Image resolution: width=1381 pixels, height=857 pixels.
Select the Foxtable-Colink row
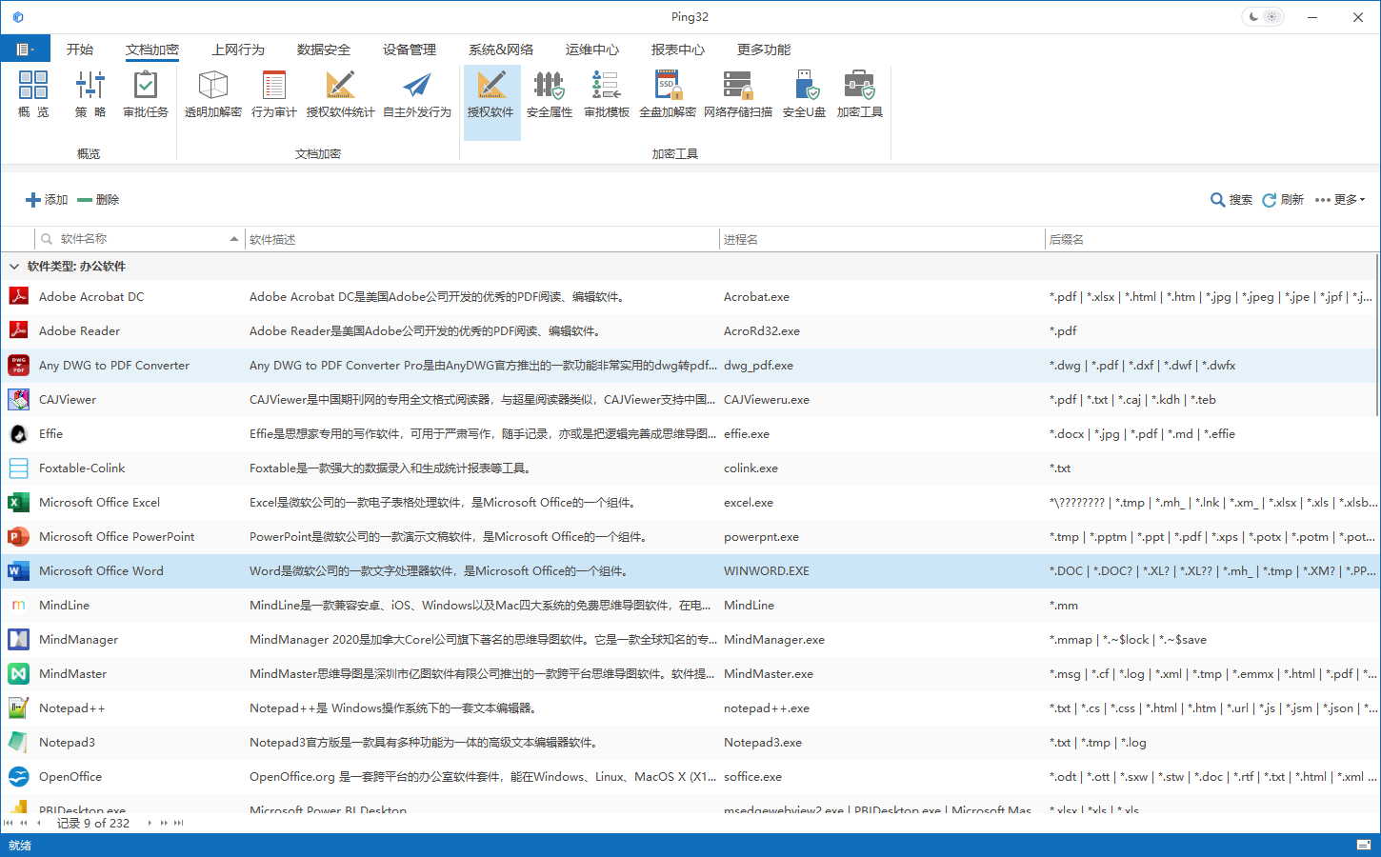(690, 468)
